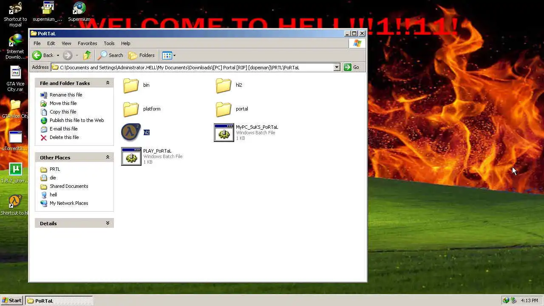The height and width of the screenshot is (306, 544).
Task: Open the Help menu
Action: pos(125,43)
